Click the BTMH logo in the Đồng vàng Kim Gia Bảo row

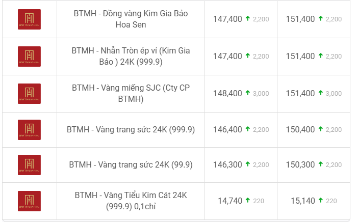29,19
